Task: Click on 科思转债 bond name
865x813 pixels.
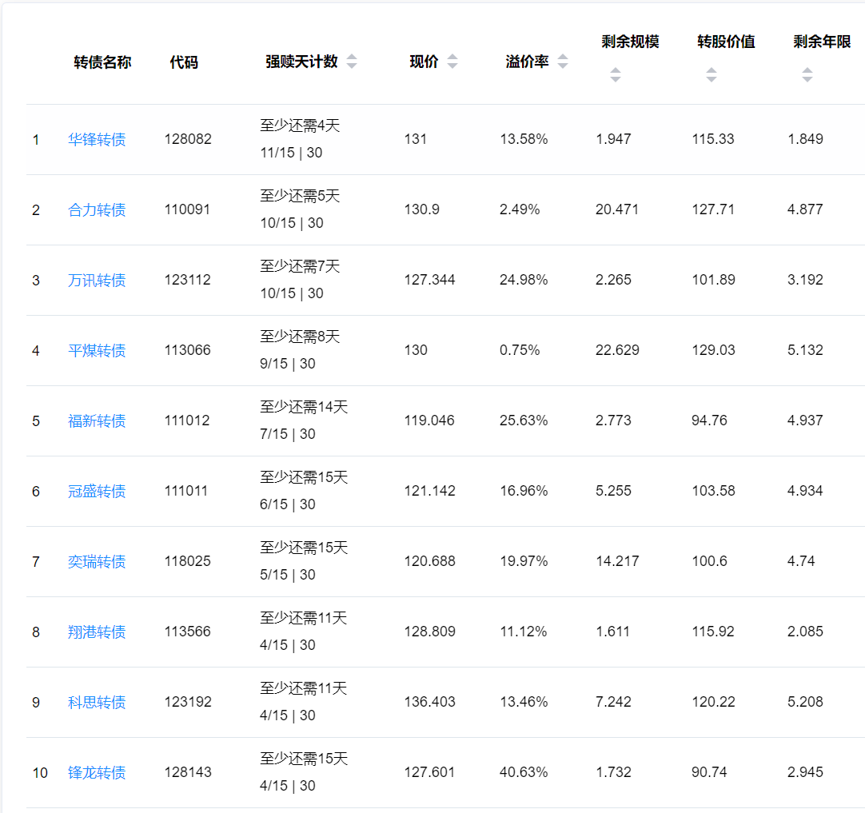Action: click(97, 703)
